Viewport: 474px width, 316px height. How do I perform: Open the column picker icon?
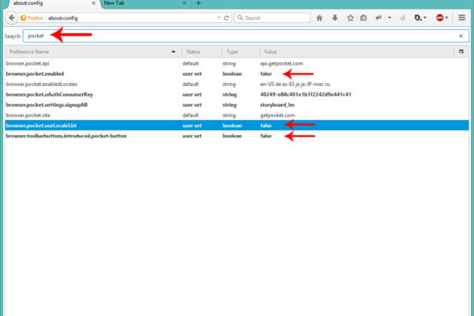point(461,51)
